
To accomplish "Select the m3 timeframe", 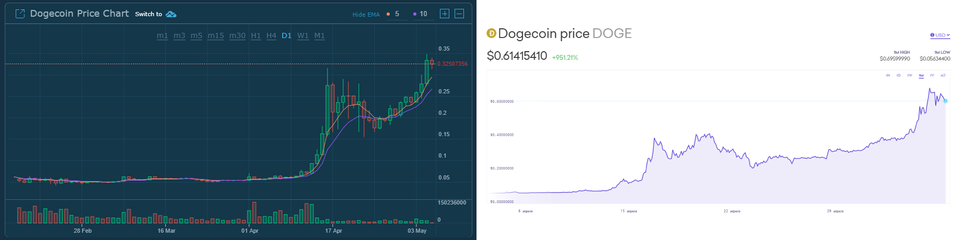I will [179, 35].
